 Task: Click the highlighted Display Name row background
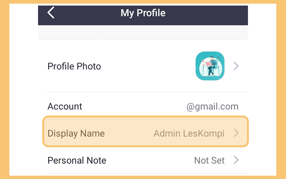tap(146, 131)
